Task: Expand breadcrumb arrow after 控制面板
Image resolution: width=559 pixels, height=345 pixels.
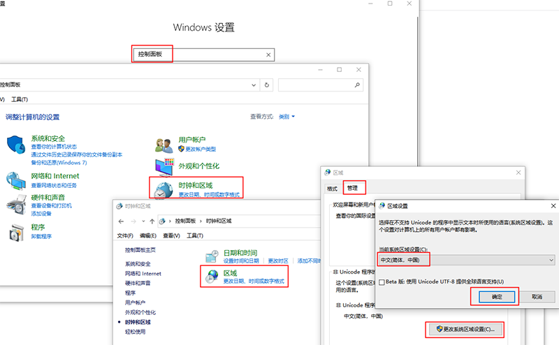Action: (x=201, y=221)
